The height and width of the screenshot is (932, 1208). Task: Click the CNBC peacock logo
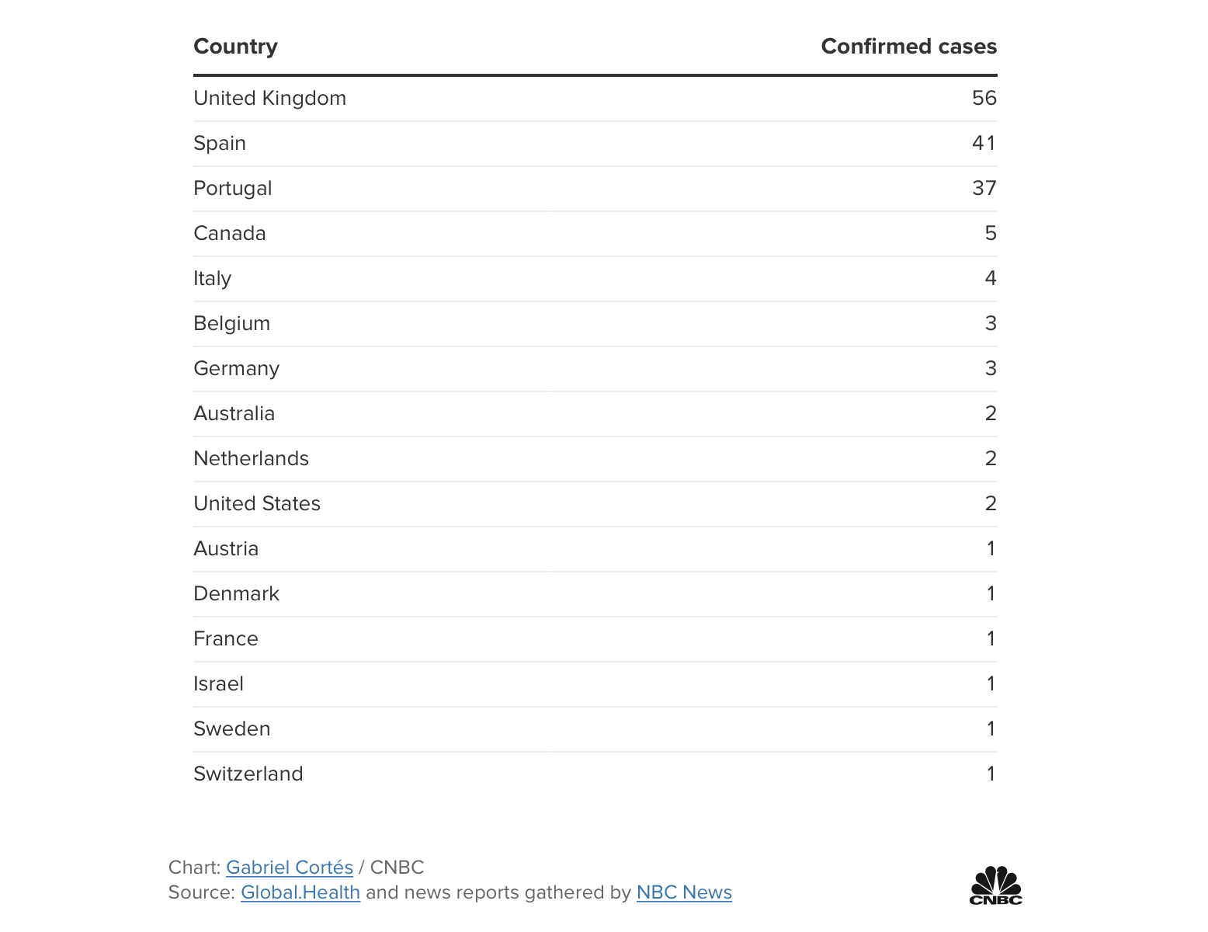pyautogui.click(x=996, y=885)
